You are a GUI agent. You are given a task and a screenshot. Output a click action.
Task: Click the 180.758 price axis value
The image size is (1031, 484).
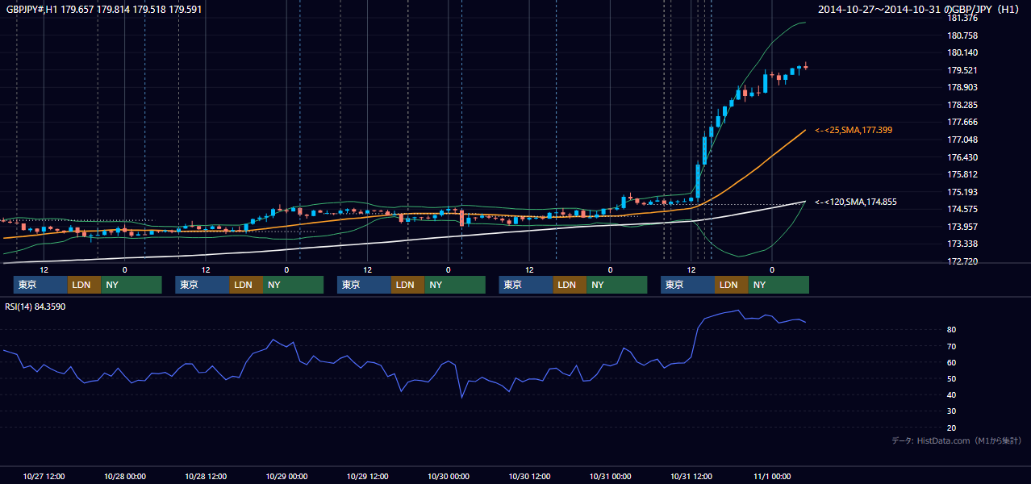pos(962,35)
